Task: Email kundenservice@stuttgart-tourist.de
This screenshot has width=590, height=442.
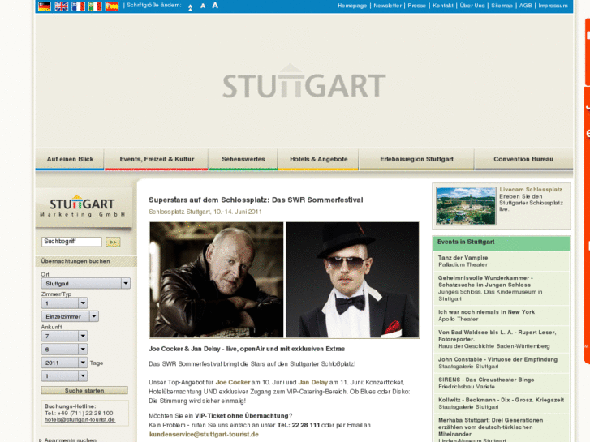Action: coord(204,434)
